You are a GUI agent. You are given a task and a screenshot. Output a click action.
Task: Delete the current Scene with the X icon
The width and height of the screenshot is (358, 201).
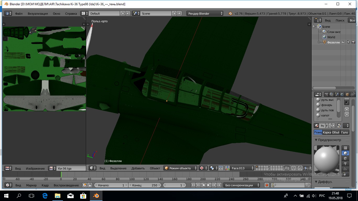(179, 13)
